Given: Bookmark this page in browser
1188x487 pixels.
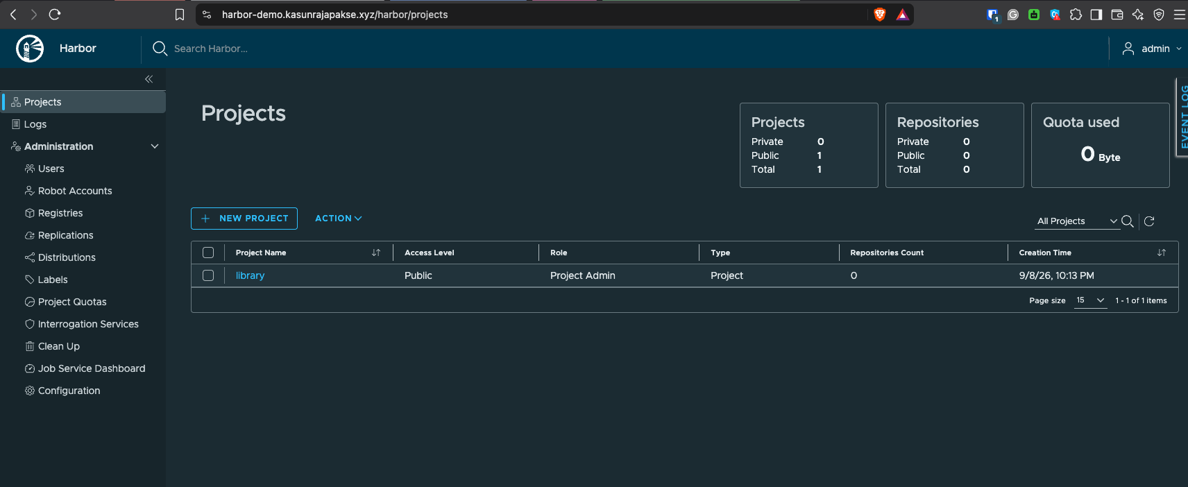Looking at the screenshot, I should 180,15.
